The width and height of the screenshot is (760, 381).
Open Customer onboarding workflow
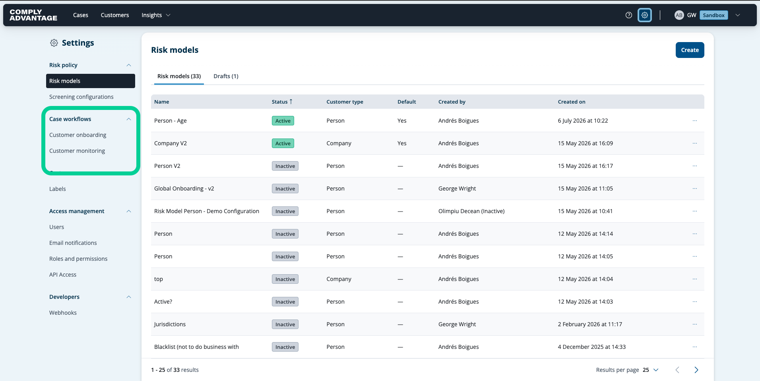pos(78,135)
